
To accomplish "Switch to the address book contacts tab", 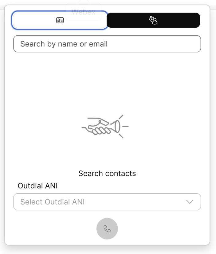I will (x=60, y=20).
